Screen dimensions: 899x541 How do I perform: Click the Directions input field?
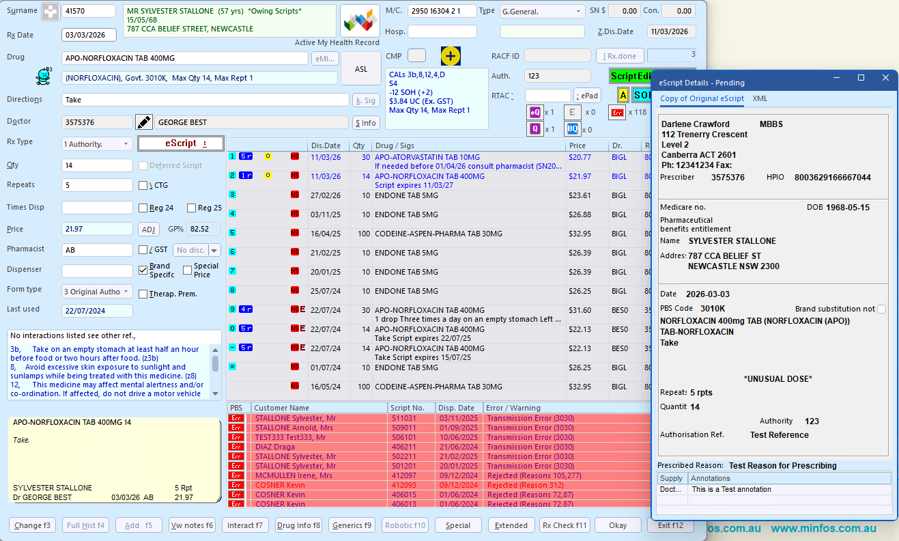tap(205, 100)
